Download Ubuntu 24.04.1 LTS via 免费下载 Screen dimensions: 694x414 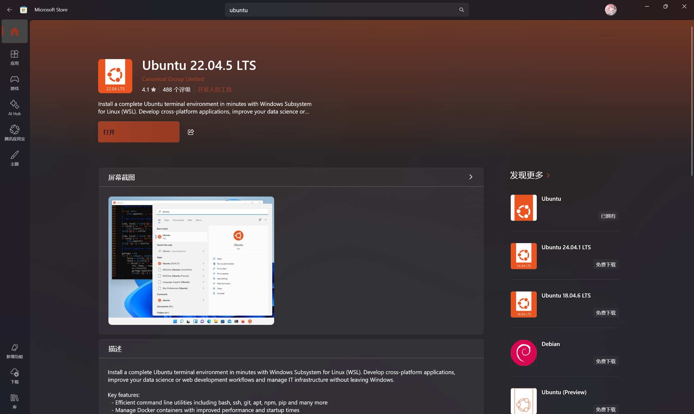point(605,264)
